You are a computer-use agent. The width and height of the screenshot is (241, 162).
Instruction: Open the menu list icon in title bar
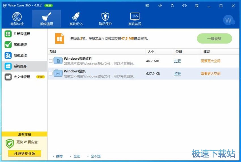point(197,6)
